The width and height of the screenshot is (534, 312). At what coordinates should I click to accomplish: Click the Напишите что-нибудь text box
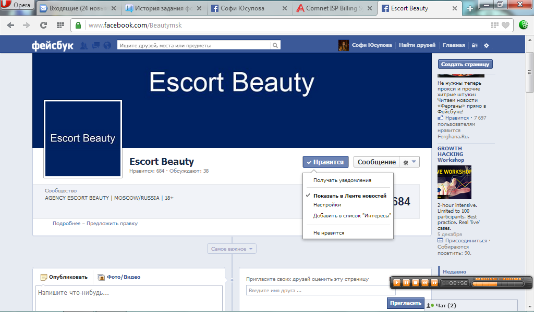pos(129,298)
